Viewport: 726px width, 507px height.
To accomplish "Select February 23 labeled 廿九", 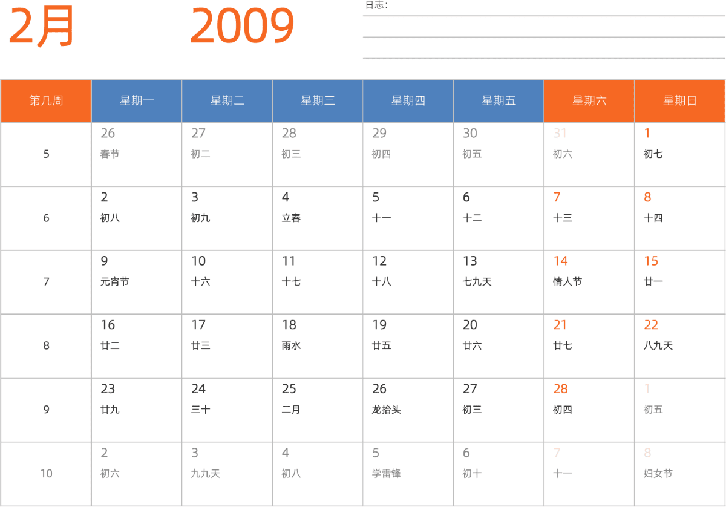I will pos(137,410).
